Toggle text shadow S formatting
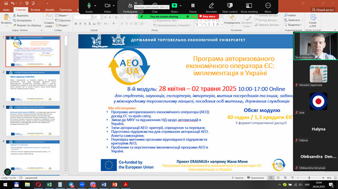This screenshot has width=338, height=189. [x=89, y=24]
